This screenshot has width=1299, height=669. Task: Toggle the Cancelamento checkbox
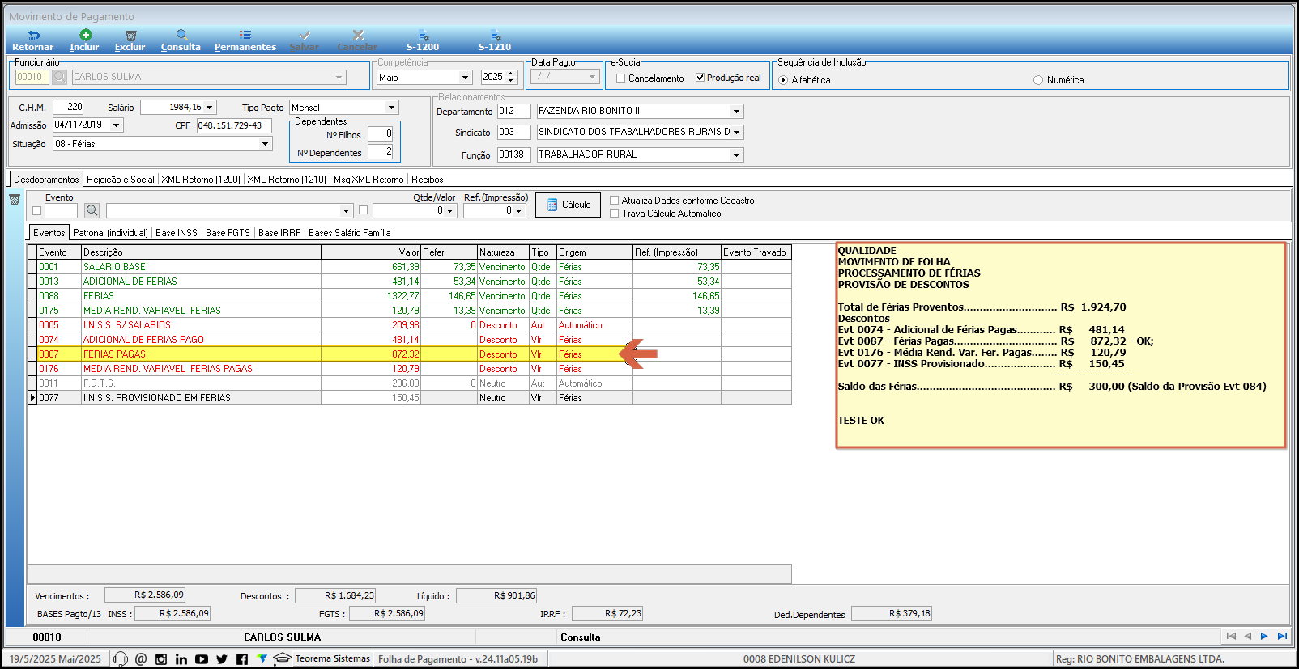click(620, 78)
